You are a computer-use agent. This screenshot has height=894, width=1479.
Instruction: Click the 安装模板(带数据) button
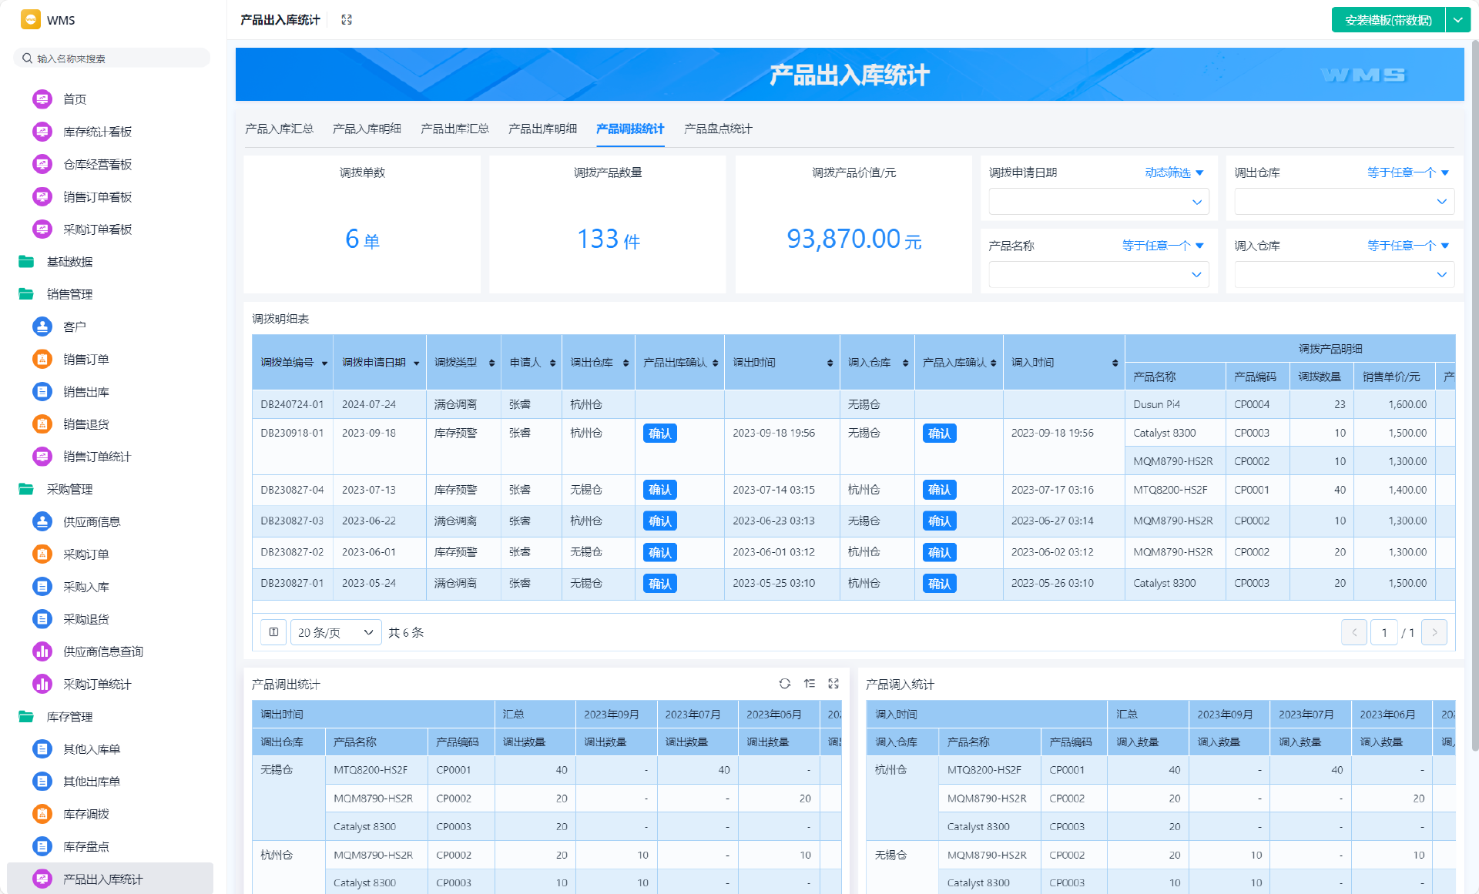pyautogui.click(x=1388, y=20)
